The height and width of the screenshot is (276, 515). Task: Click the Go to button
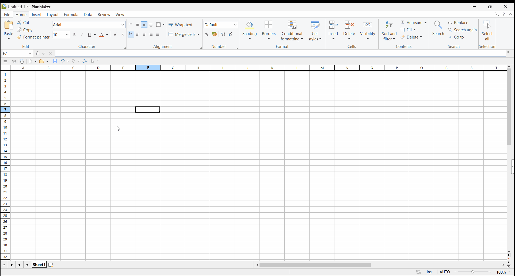click(x=456, y=37)
